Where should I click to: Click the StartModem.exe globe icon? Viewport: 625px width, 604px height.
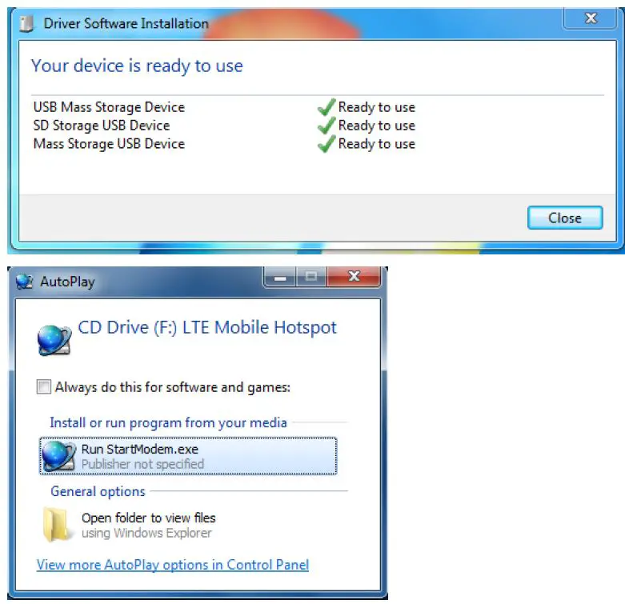[x=58, y=455]
